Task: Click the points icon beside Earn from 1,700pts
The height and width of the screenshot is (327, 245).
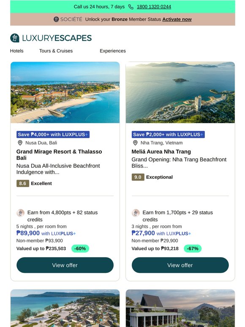Action: click(136, 213)
